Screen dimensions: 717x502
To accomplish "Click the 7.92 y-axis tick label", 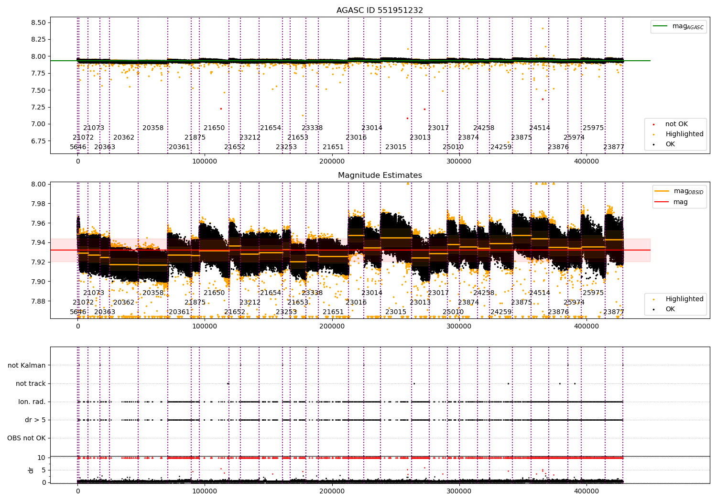I will 38,262.
